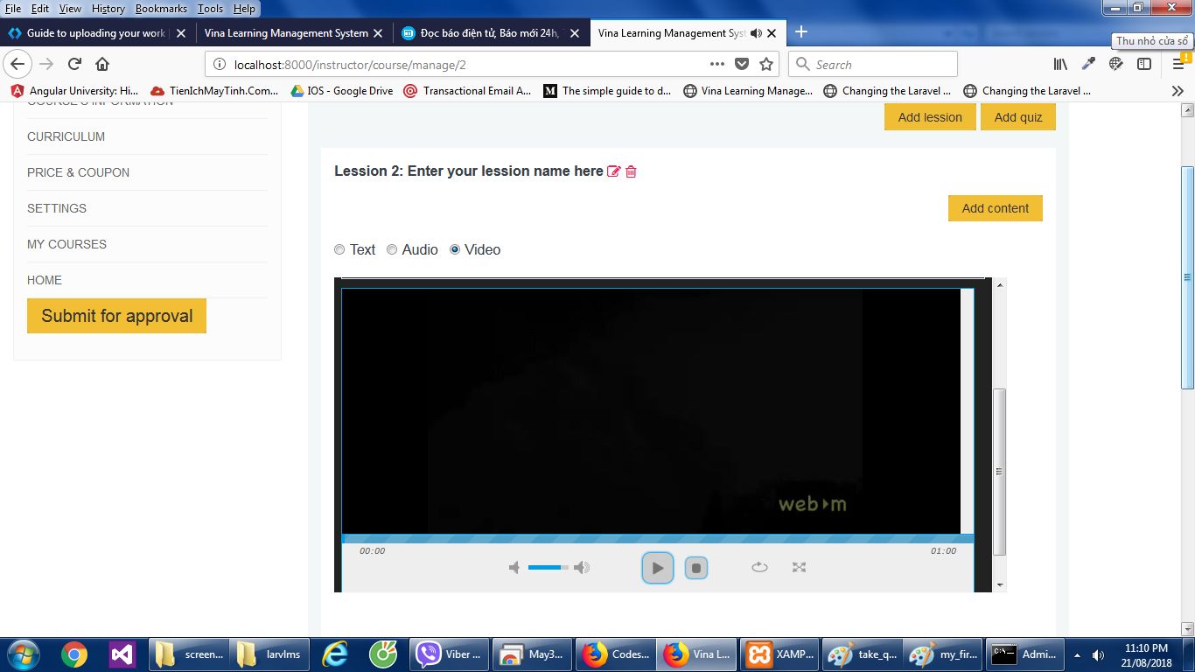Open the Edit menu
1195x672 pixels.
pyautogui.click(x=39, y=9)
